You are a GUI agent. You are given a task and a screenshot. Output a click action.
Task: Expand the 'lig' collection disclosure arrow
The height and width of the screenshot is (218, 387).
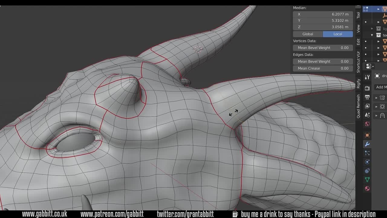[x=372, y=28]
